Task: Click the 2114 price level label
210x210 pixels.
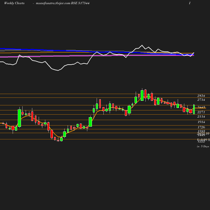Action: coord(201,116)
